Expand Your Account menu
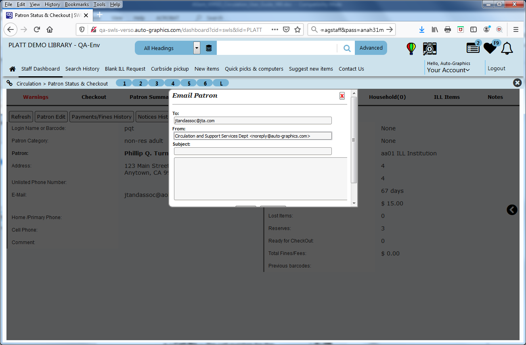This screenshot has height=345, width=526. 448,70
